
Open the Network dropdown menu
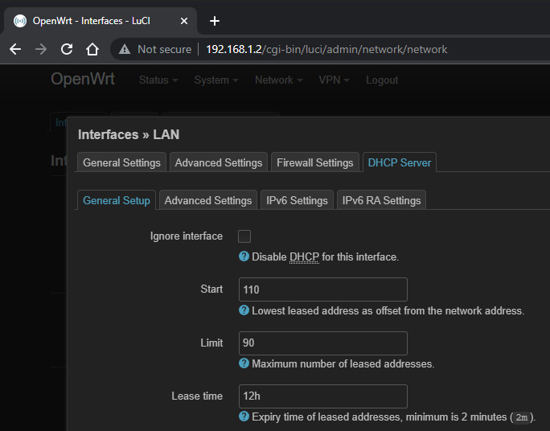278,80
